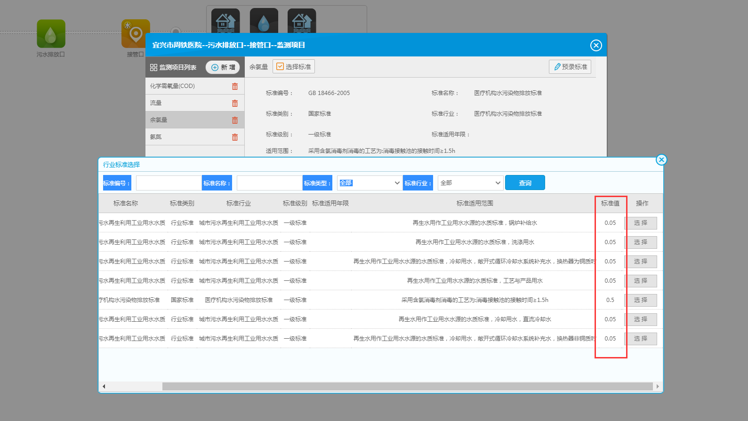Click the water drop icon in top toolbar
This screenshot has width=748, height=421.
[x=264, y=22]
